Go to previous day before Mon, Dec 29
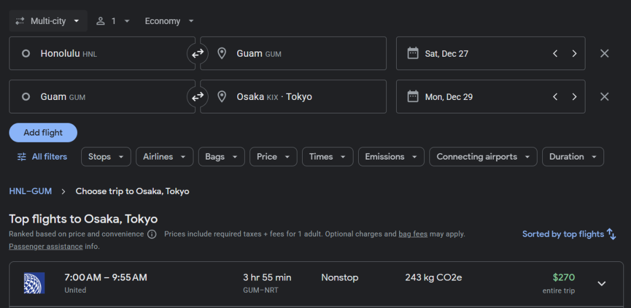This screenshot has width=631, height=308. (x=555, y=96)
